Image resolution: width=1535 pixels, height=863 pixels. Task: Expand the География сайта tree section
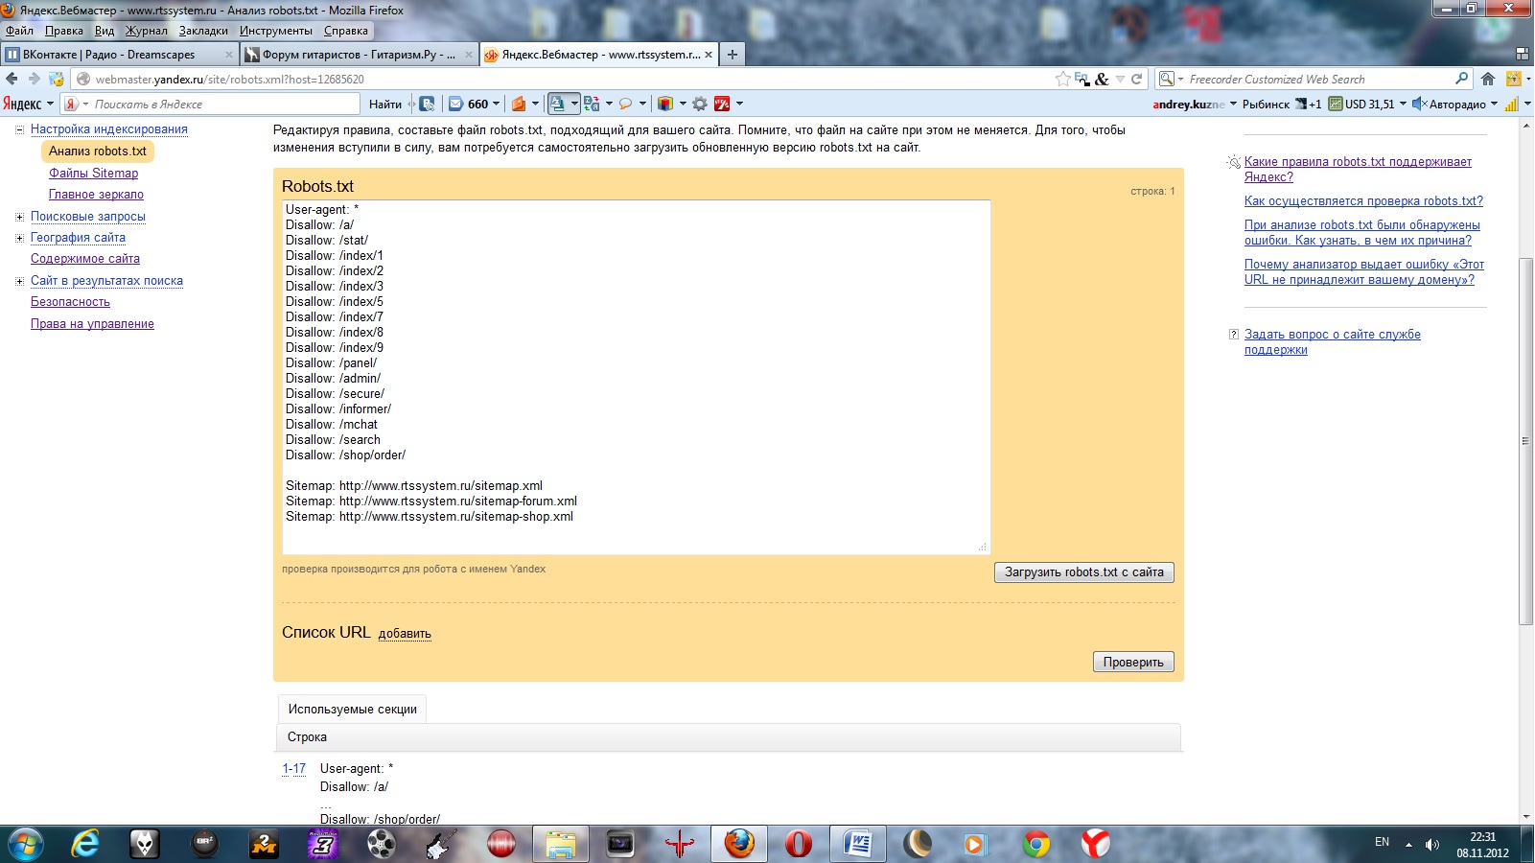pos(19,238)
